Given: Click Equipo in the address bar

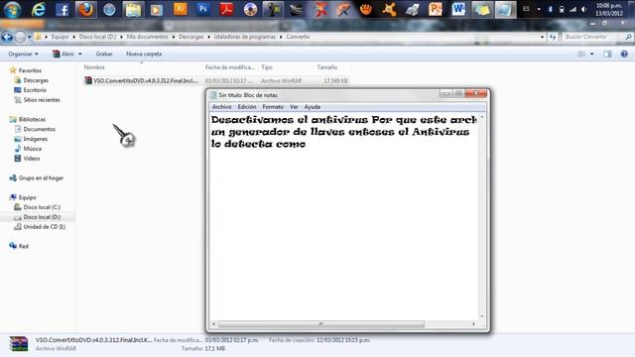Looking at the screenshot, I should (x=60, y=37).
